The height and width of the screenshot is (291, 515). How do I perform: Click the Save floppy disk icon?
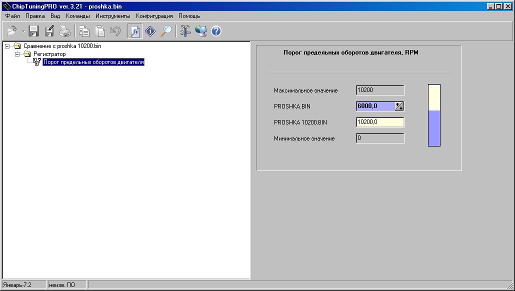tap(34, 31)
